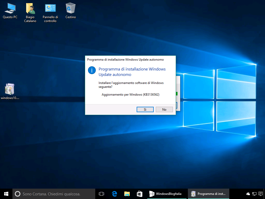This screenshot has width=265, height=199.
Task: Open the Action Center notifications icon
Action: 261,194
